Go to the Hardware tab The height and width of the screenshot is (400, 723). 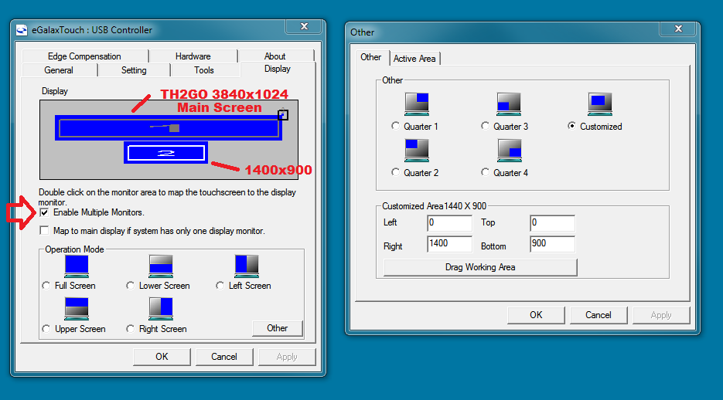(193, 56)
